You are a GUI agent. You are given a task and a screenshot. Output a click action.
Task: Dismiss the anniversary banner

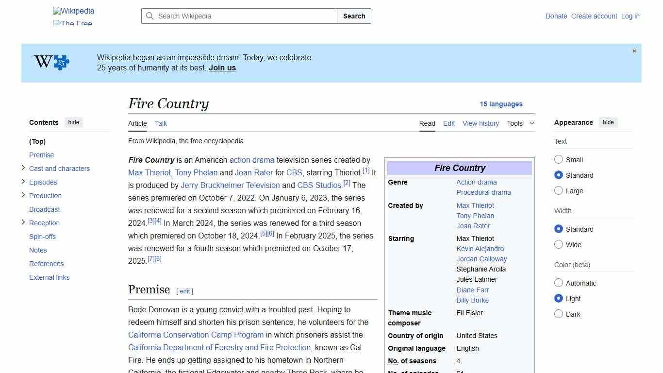(634, 51)
